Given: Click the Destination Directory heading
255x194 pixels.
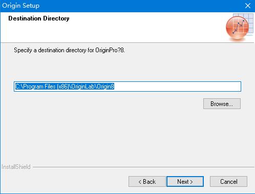Looking at the screenshot, I should tap(39, 18).
